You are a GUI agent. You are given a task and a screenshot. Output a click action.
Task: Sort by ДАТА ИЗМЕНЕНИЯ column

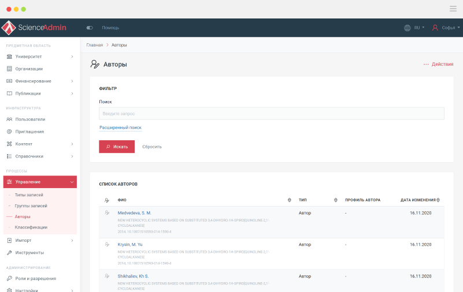click(x=438, y=200)
